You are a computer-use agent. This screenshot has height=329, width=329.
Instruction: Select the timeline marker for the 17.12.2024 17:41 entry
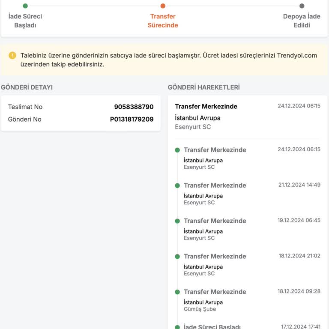(x=177, y=327)
